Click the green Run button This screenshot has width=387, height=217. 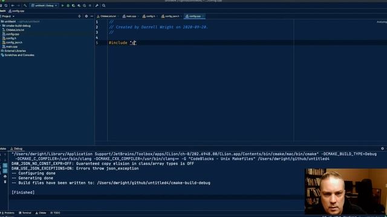click(x=63, y=5)
